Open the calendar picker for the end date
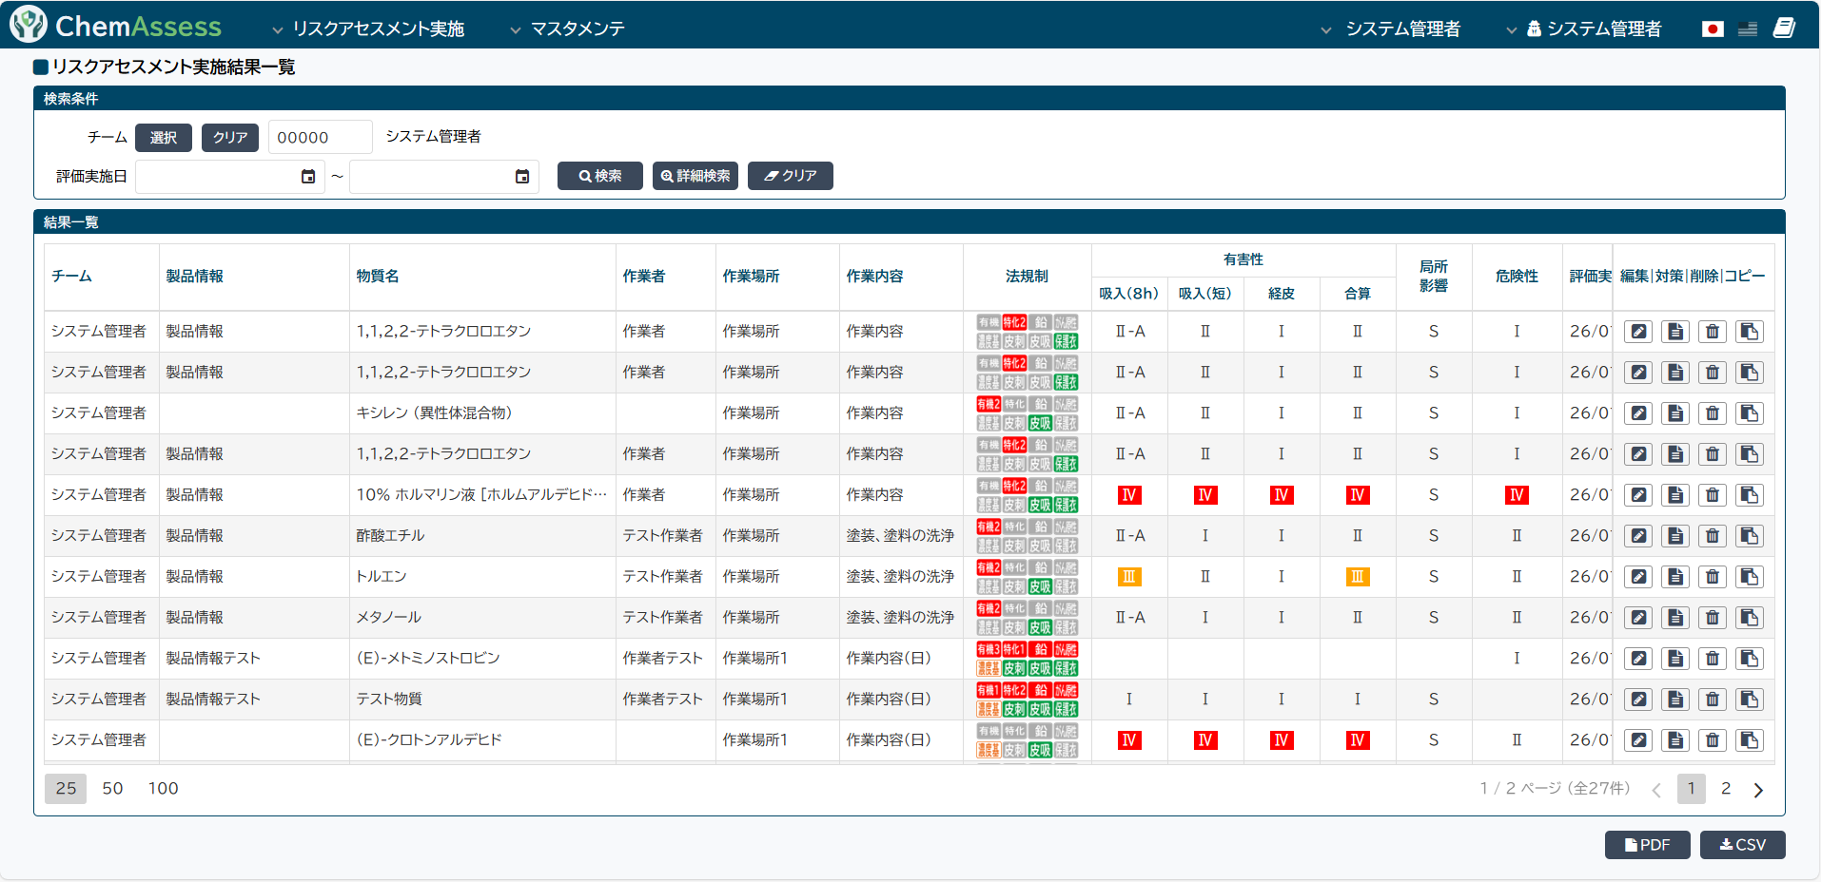 (x=522, y=177)
